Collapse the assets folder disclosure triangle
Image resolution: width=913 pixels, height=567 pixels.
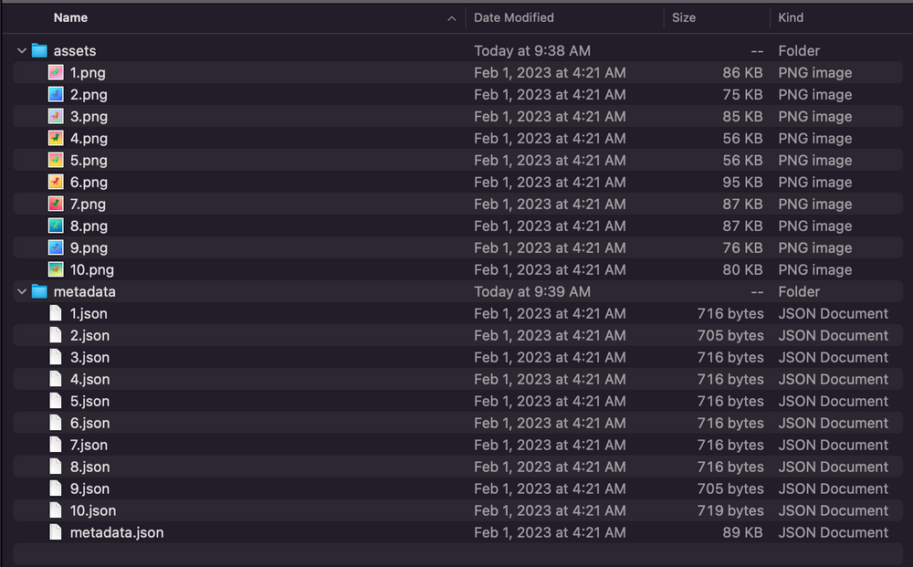(22, 51)
